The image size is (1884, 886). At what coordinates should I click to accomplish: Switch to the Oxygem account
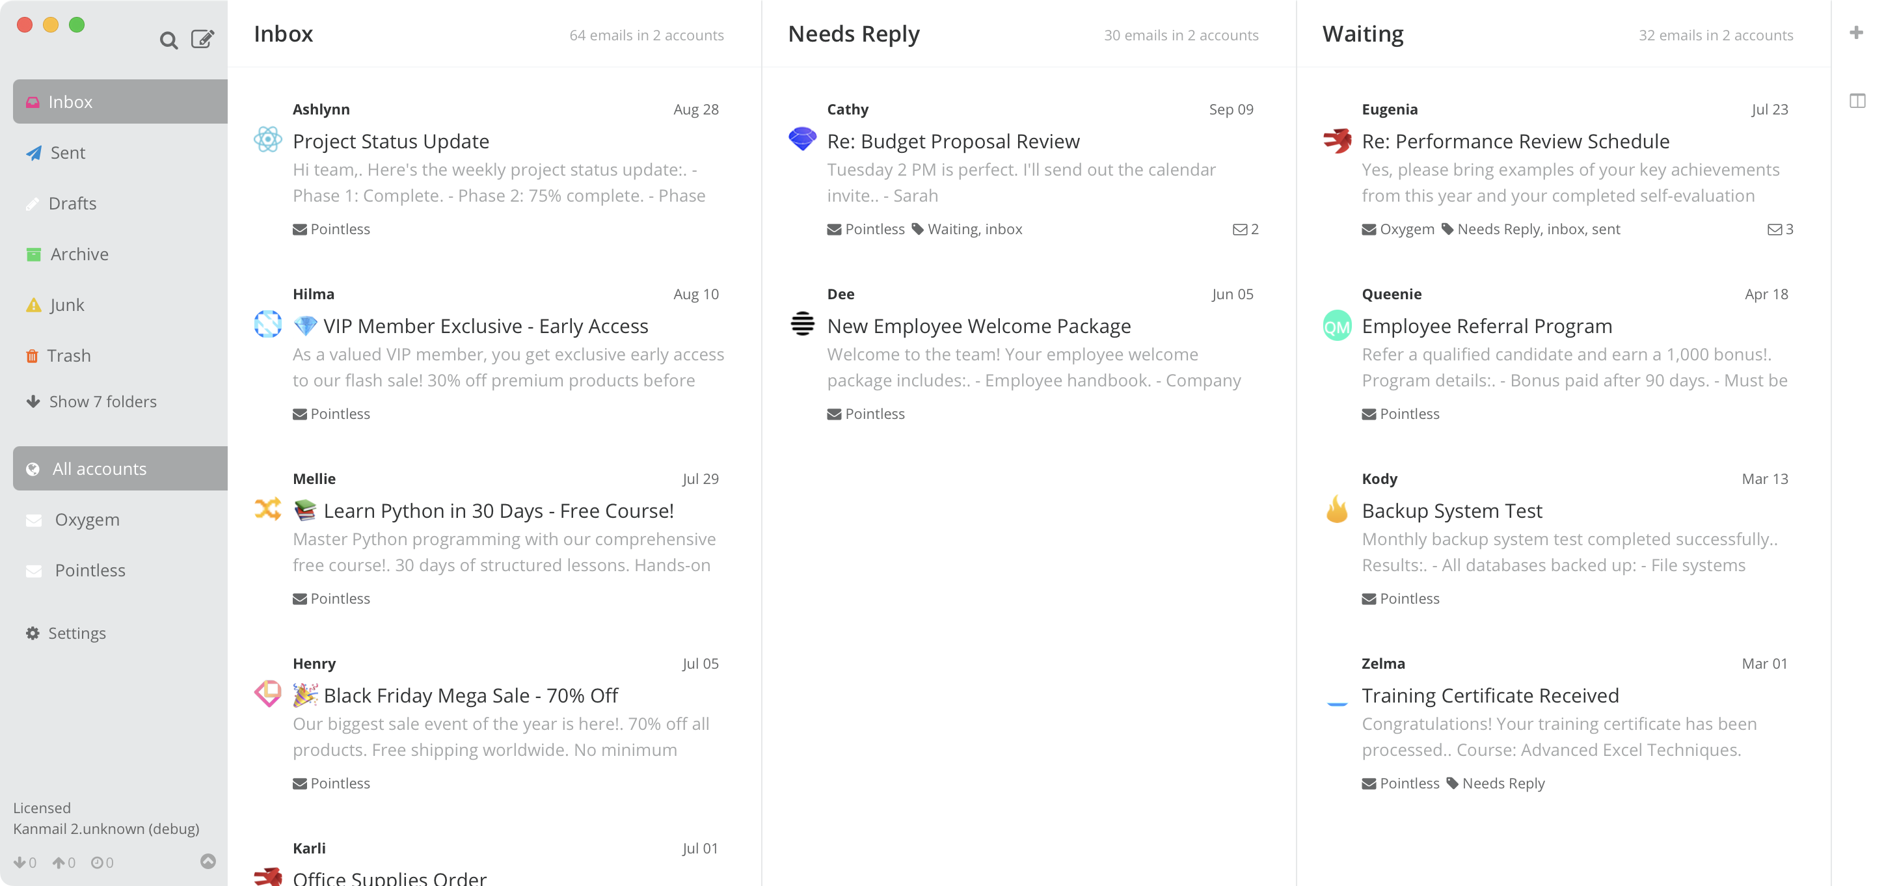tap(87, 520)
